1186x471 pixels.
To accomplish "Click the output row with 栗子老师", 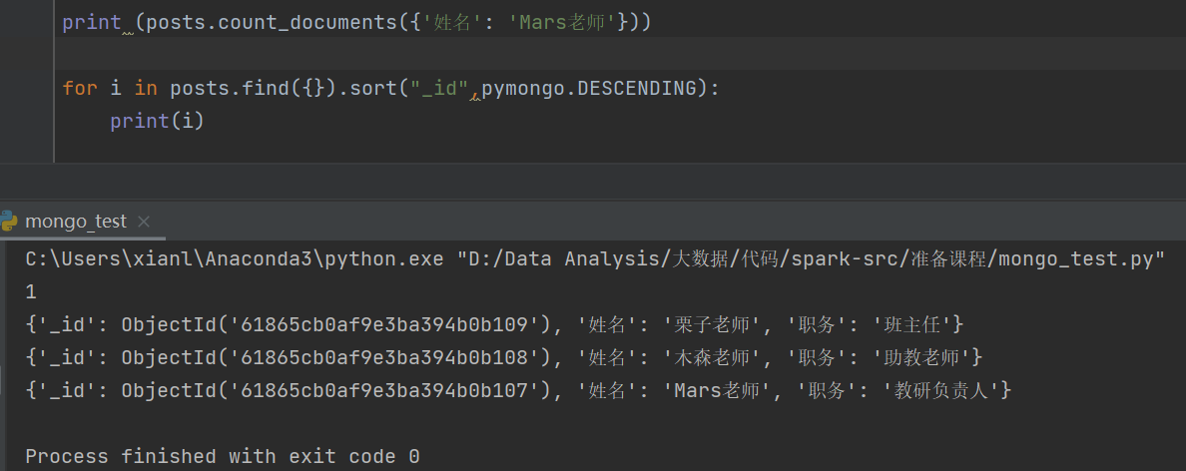I will point(495,325).
